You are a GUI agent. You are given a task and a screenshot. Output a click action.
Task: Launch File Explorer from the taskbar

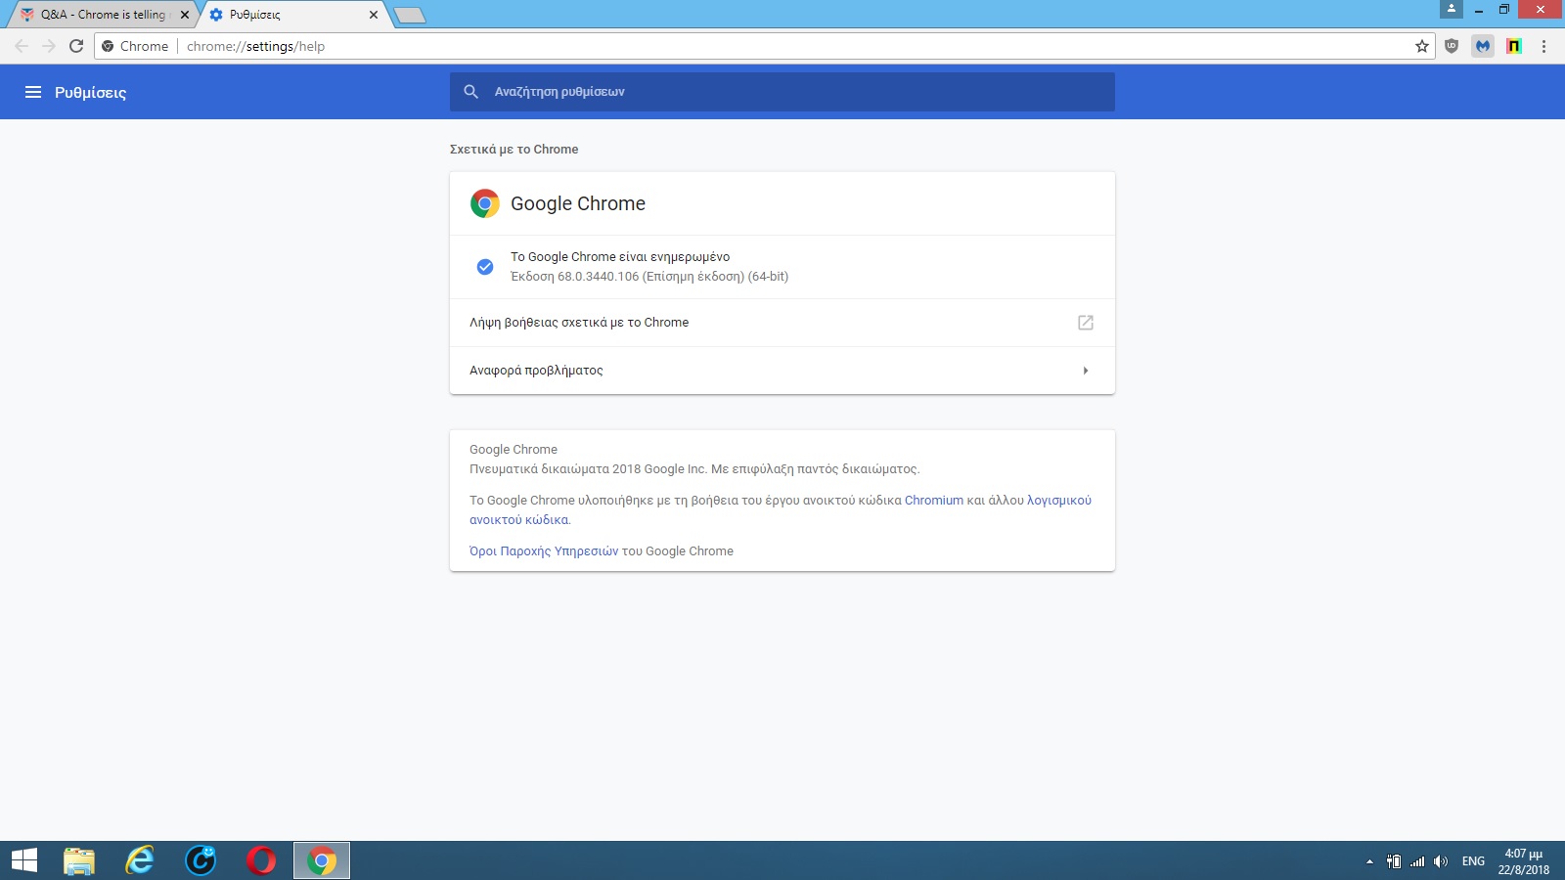click(x=79, y=860)
